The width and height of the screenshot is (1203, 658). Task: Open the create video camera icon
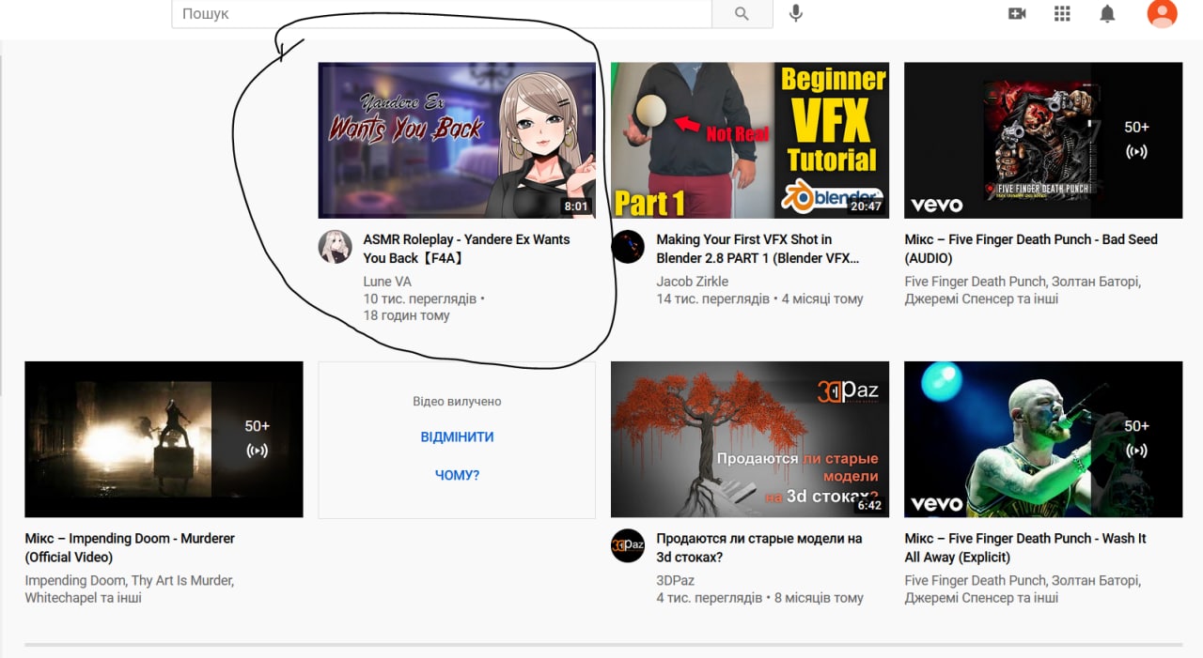click(x=1017, y=13)
